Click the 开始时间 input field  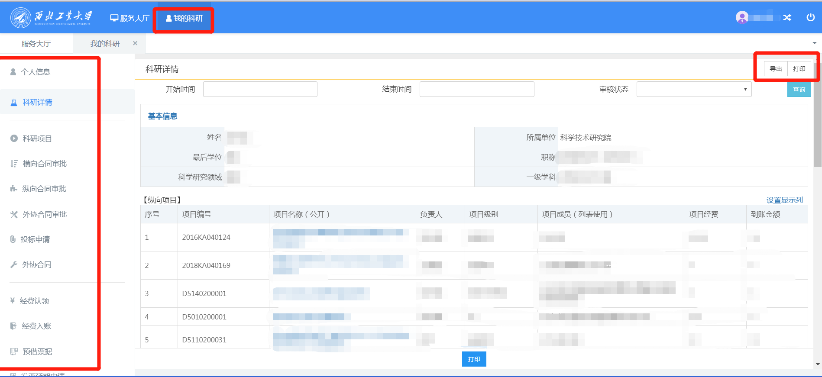(260, 89)
